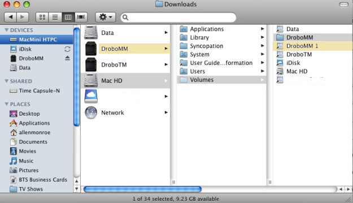Click horizontal scroll left arrow

click(341, 189)
